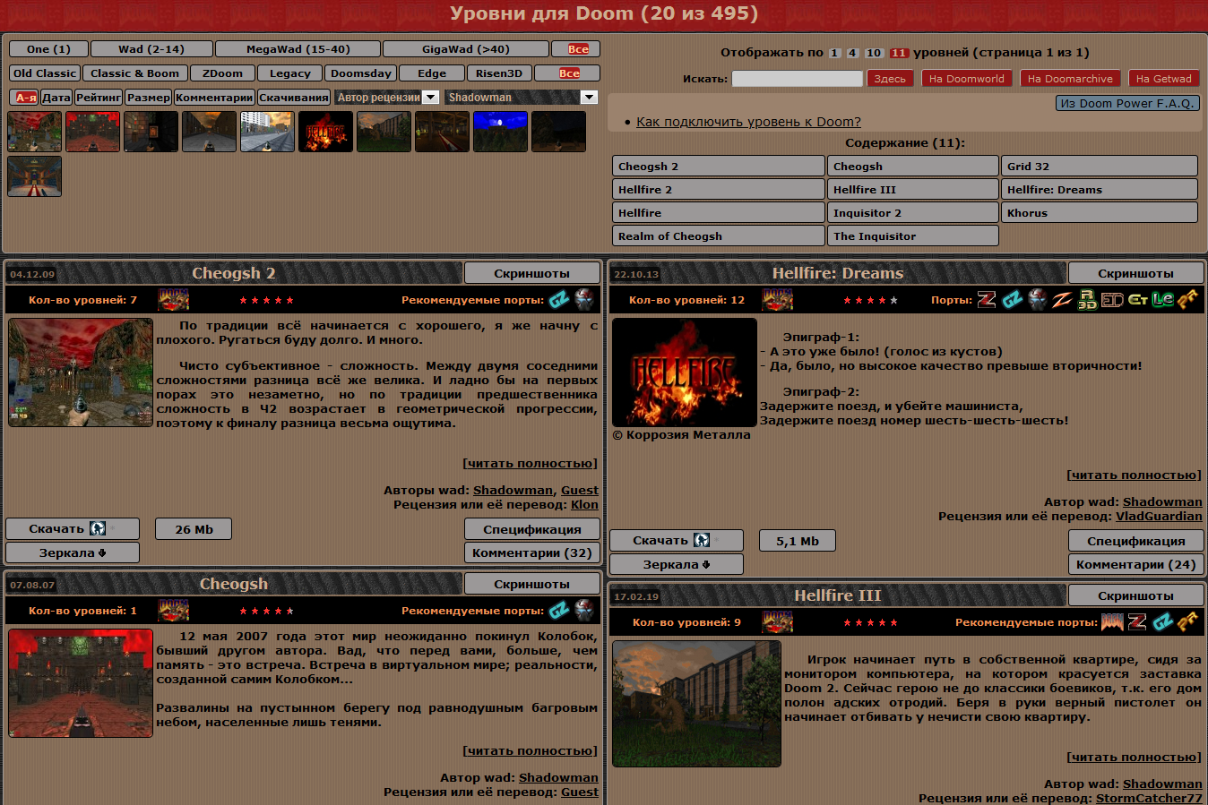Screen dimensions: 1208x805
Task: Open Скриншоты for Cheogsh 2
Action: pyautogui.click(x=532, y=273)
